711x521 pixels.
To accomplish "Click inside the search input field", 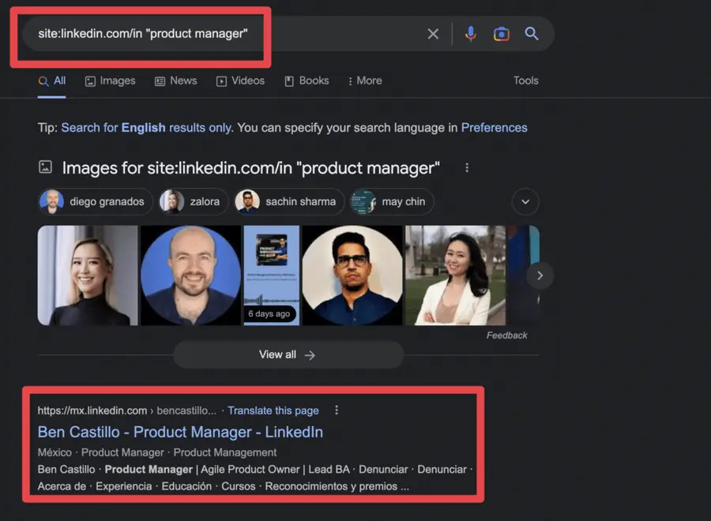I will click(x=197, y=33).
